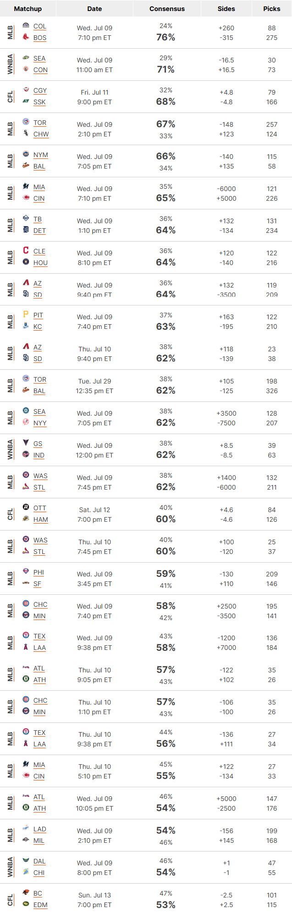This screenshot has width=292, height=914.
Task: Click the Matchup column header
Action: (28, 9)
